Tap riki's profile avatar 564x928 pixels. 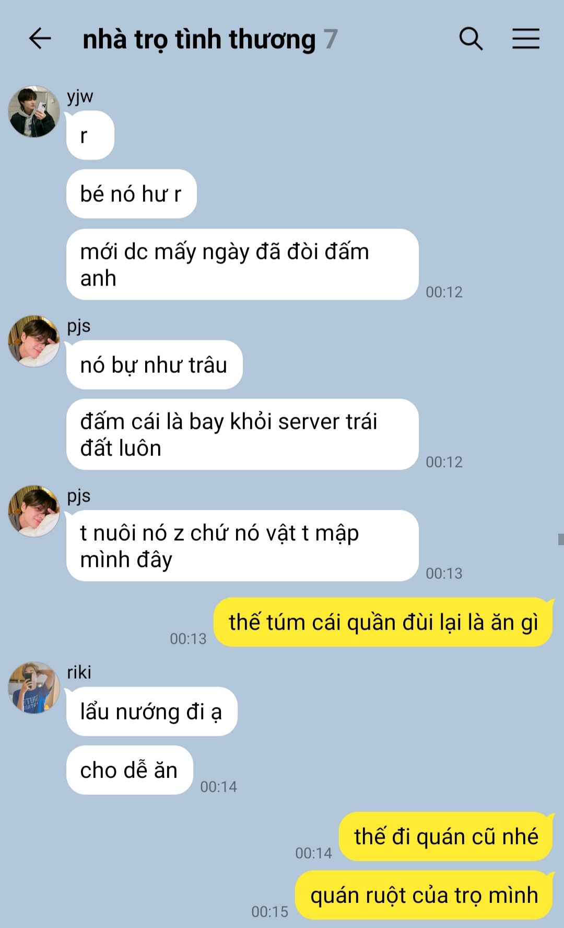coord(34,688)
